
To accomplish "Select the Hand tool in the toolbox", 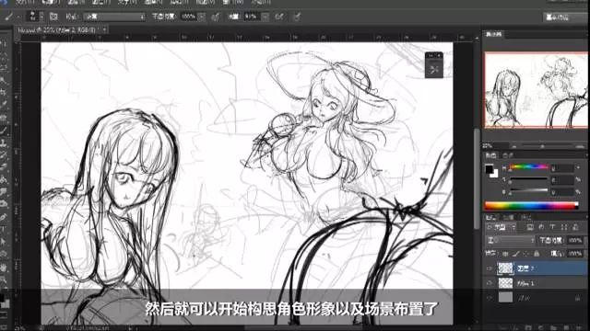I will 4,268.
